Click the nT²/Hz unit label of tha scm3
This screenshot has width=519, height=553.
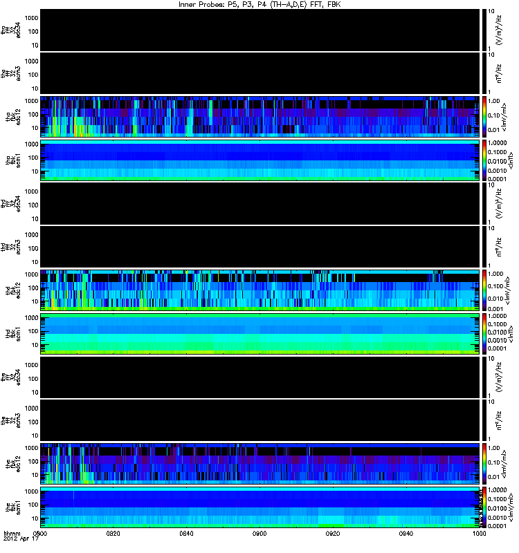(x=499, y=73)
